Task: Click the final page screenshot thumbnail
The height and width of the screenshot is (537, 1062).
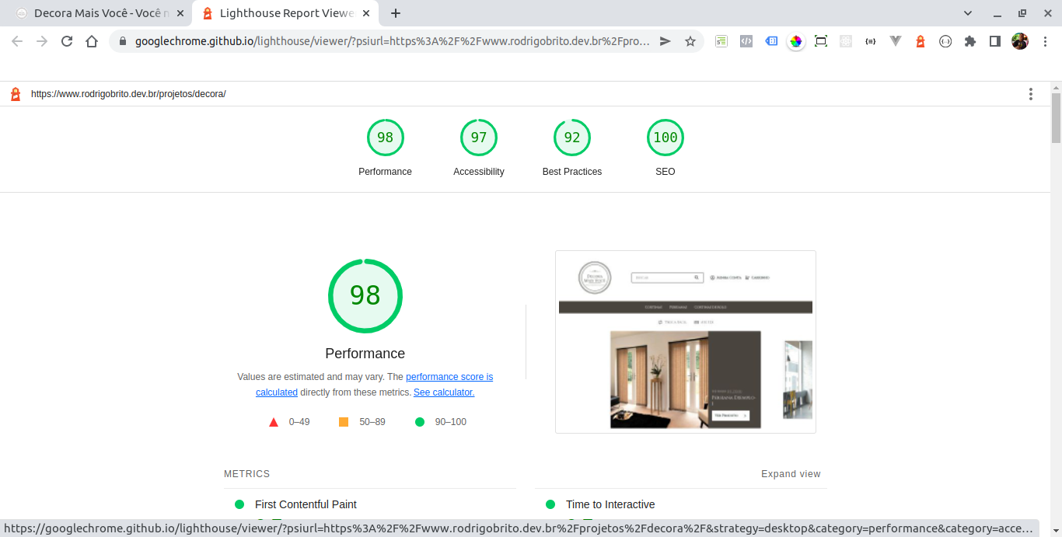Action: click(685, 342)
